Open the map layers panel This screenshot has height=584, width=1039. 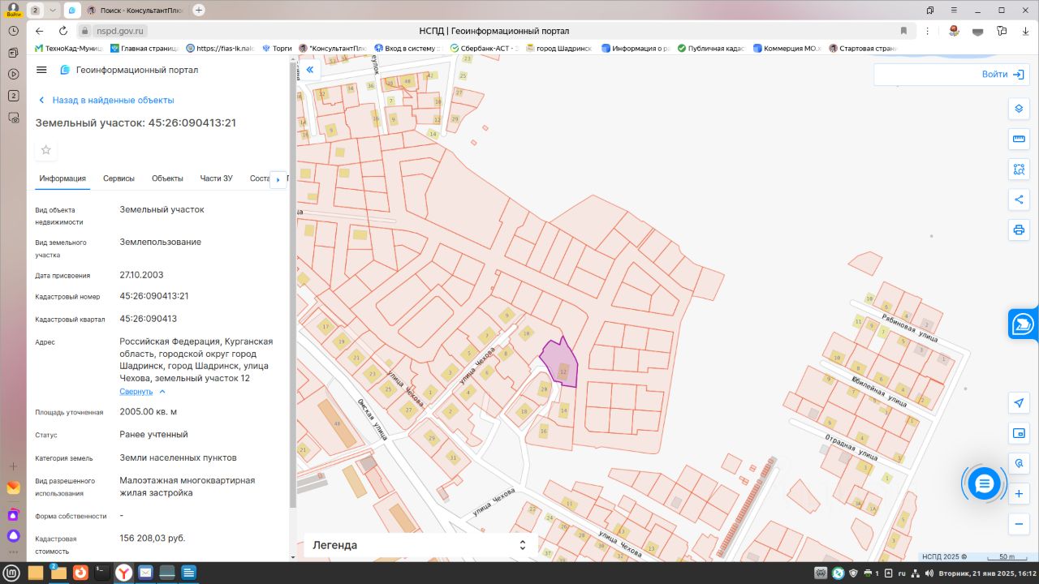[x=1019, y=109]
